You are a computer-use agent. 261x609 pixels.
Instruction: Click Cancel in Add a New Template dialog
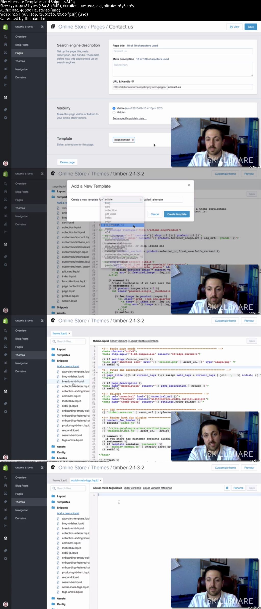(155, 214)
